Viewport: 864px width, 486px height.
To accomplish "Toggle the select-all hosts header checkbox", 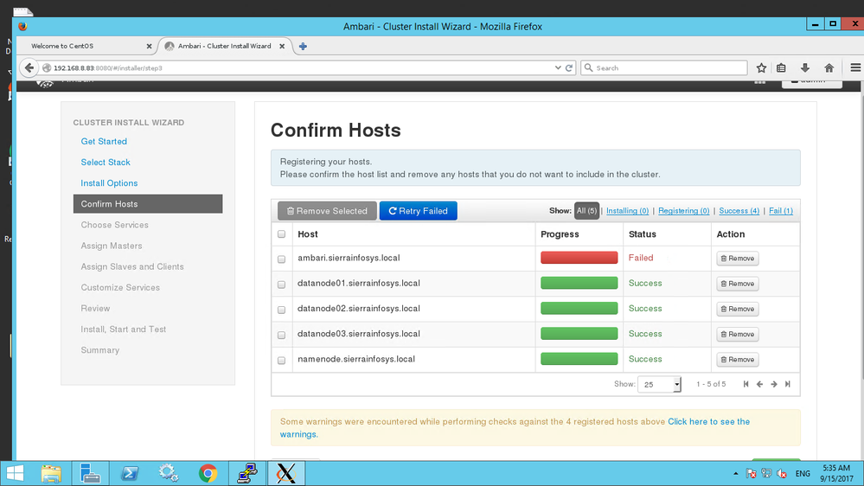I will tap(281, 234).
